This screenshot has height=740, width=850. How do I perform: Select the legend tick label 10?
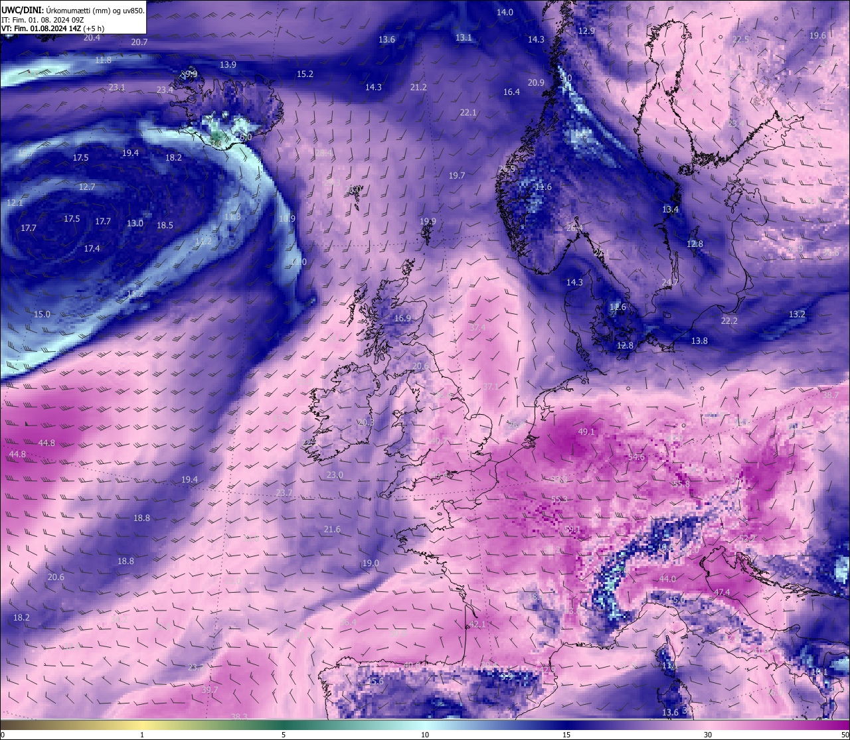pos(425,735)
